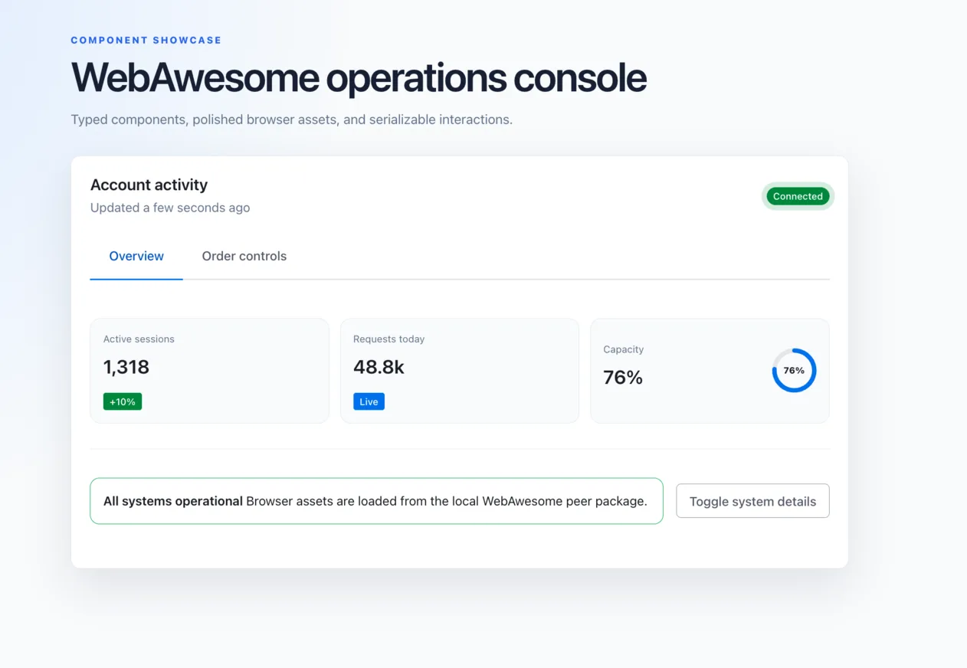Click the Live badge
The height and width of the screenshot is (668, 967).
coord(369,401)
